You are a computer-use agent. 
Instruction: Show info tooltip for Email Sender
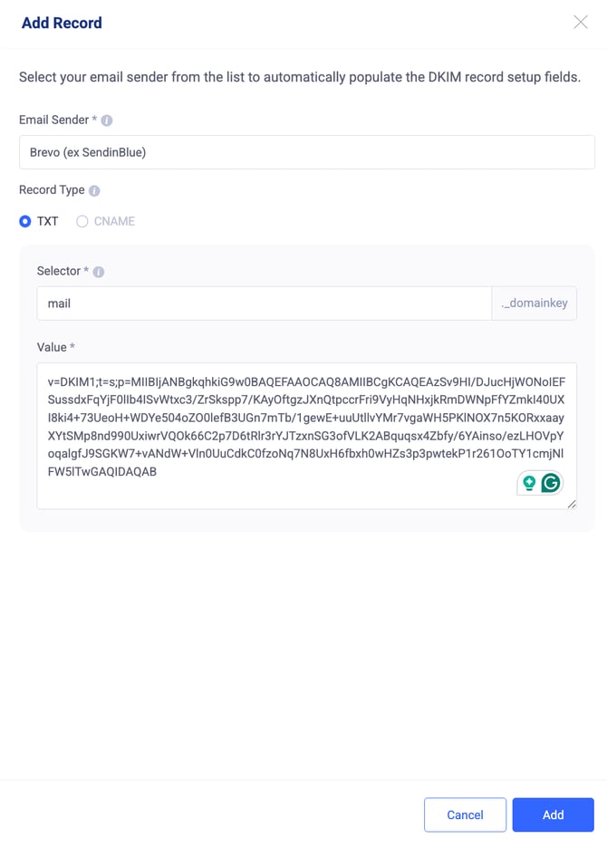pos(107,120)
